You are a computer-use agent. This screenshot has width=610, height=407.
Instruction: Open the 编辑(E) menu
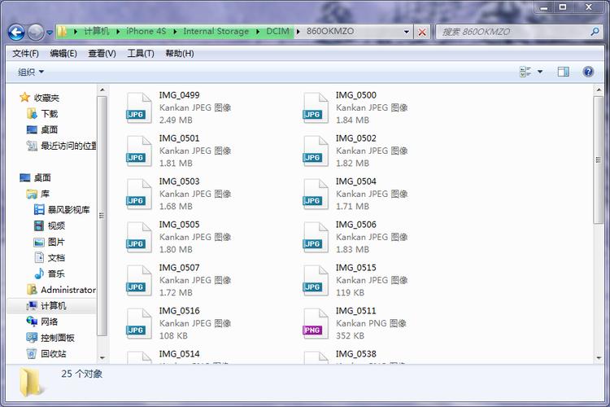click(x=63, y=54)
